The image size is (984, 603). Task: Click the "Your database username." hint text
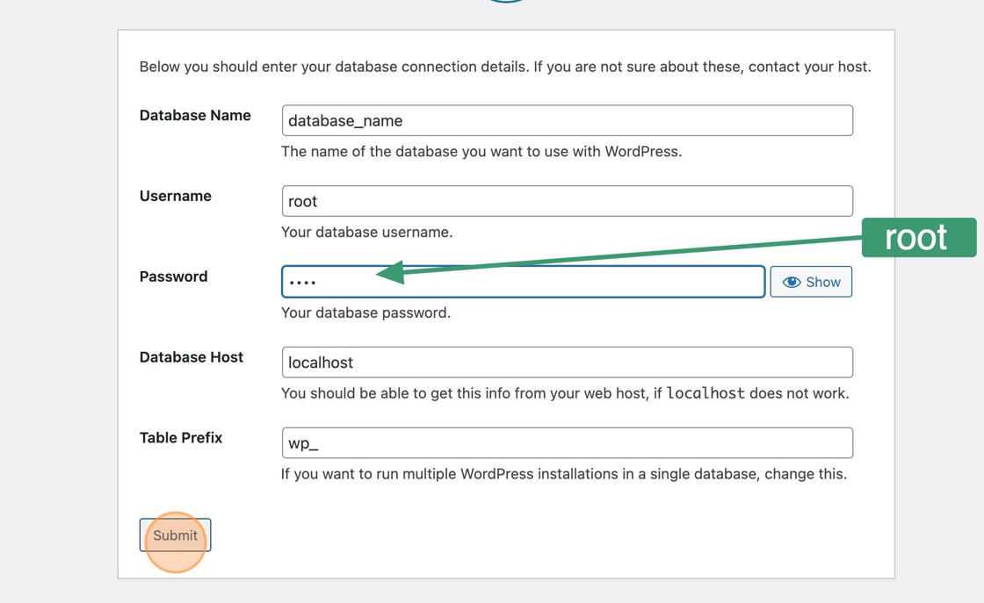tap(367, 233)
